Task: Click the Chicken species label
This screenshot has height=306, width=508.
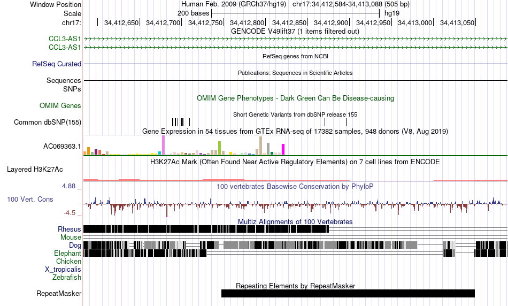Action: click(68, 261)
